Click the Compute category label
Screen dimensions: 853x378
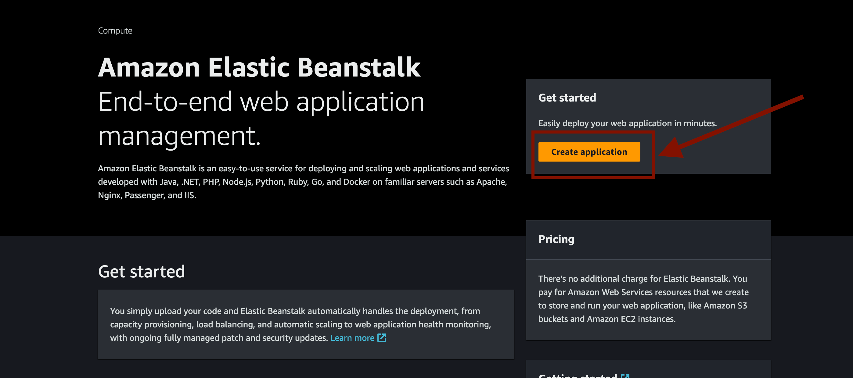tap(115, 31)
